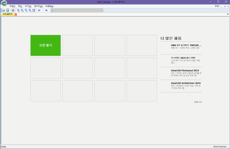Click the green 도면 열기 tile
The image size is (230, 149).
coord(46,45)
